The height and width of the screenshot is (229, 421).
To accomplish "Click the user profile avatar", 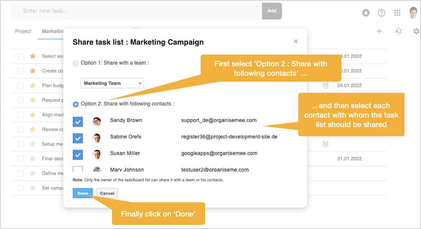I will (413, 12).
